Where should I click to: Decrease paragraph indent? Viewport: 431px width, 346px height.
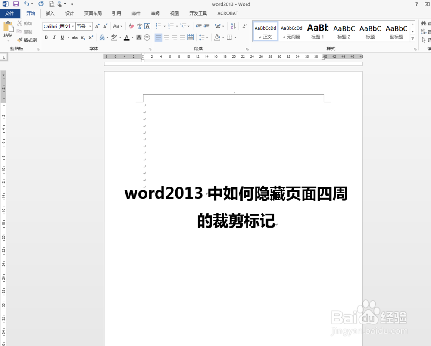[198, 26]
